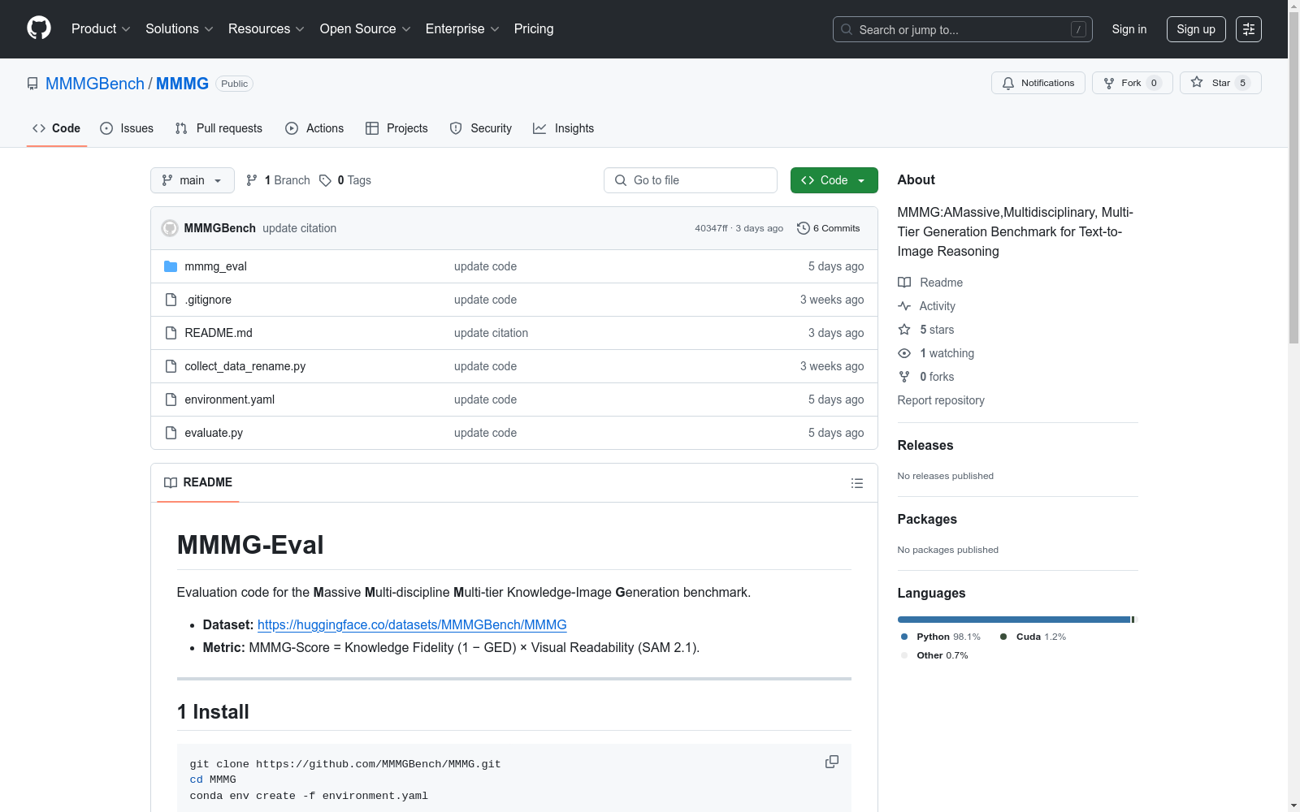
Task: Open the evaluate.py file
Action: 214,433
